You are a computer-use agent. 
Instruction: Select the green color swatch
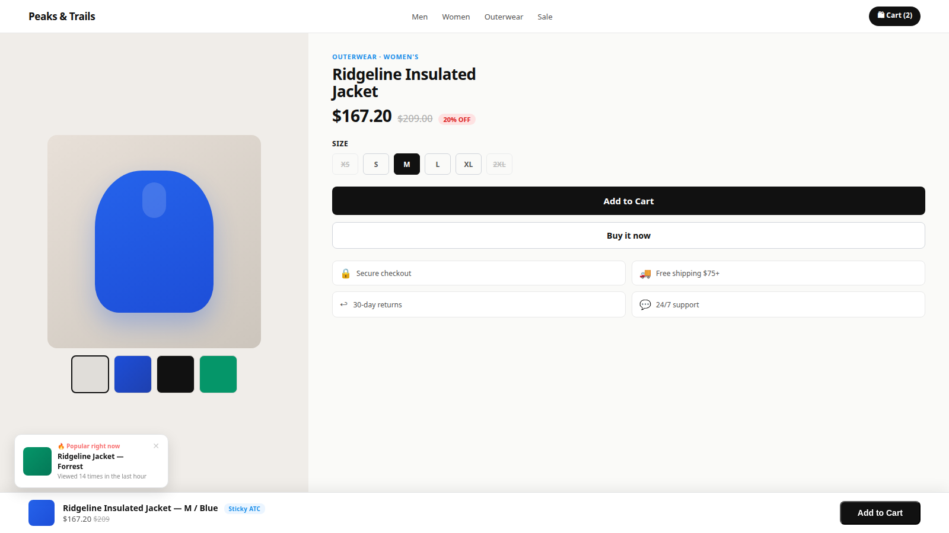tap(218, 374)
